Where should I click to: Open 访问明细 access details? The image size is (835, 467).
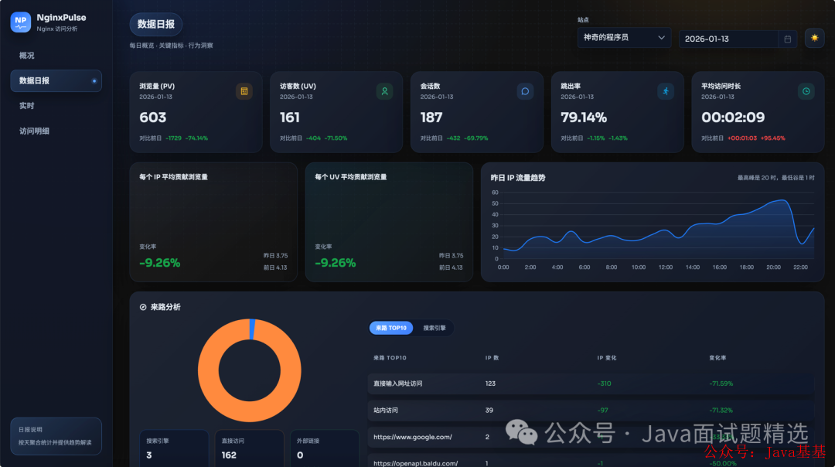(34, 131)
